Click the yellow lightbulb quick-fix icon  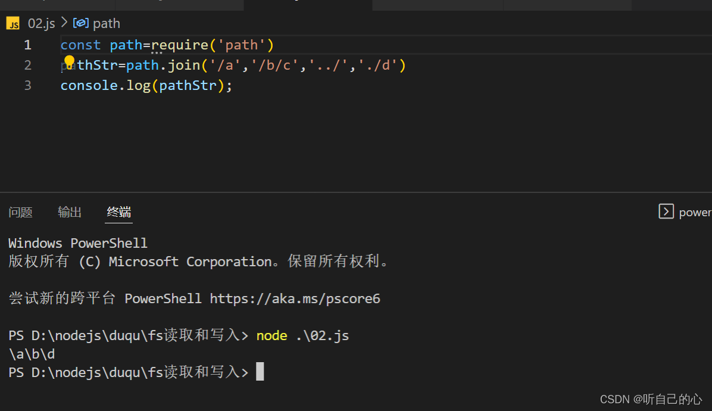tap(69, 62)
